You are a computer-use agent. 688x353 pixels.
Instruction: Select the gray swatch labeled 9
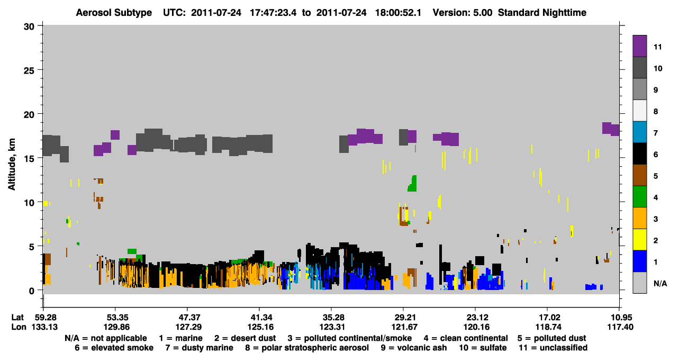(640, 89)
